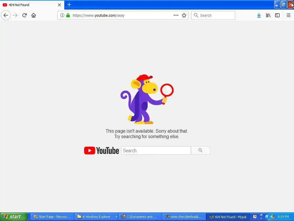Click the green secure connection padlock

[68, 15]
